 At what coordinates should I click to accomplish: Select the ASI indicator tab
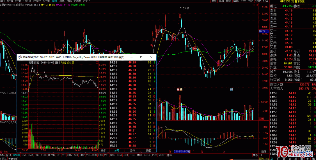coord(76,155)
